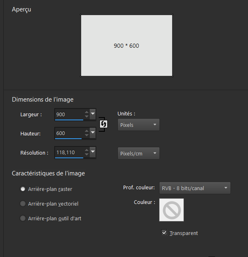This screenshot has height=257, width=248.
Task: Open the Pixels/cm resolution units dropdown
Action: point(138,153)
